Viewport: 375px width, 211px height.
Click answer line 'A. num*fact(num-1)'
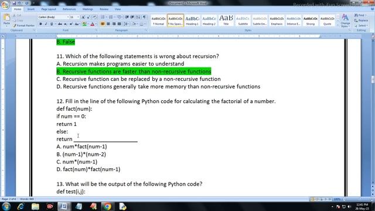pyautogui.click(x=82, y=147)
